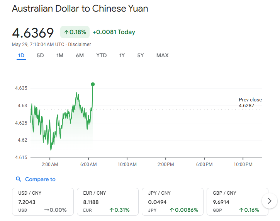Viewport: 280px width, 221px height.
Task: Open the USD / CNY comparison card
Action: pos(43,202)
